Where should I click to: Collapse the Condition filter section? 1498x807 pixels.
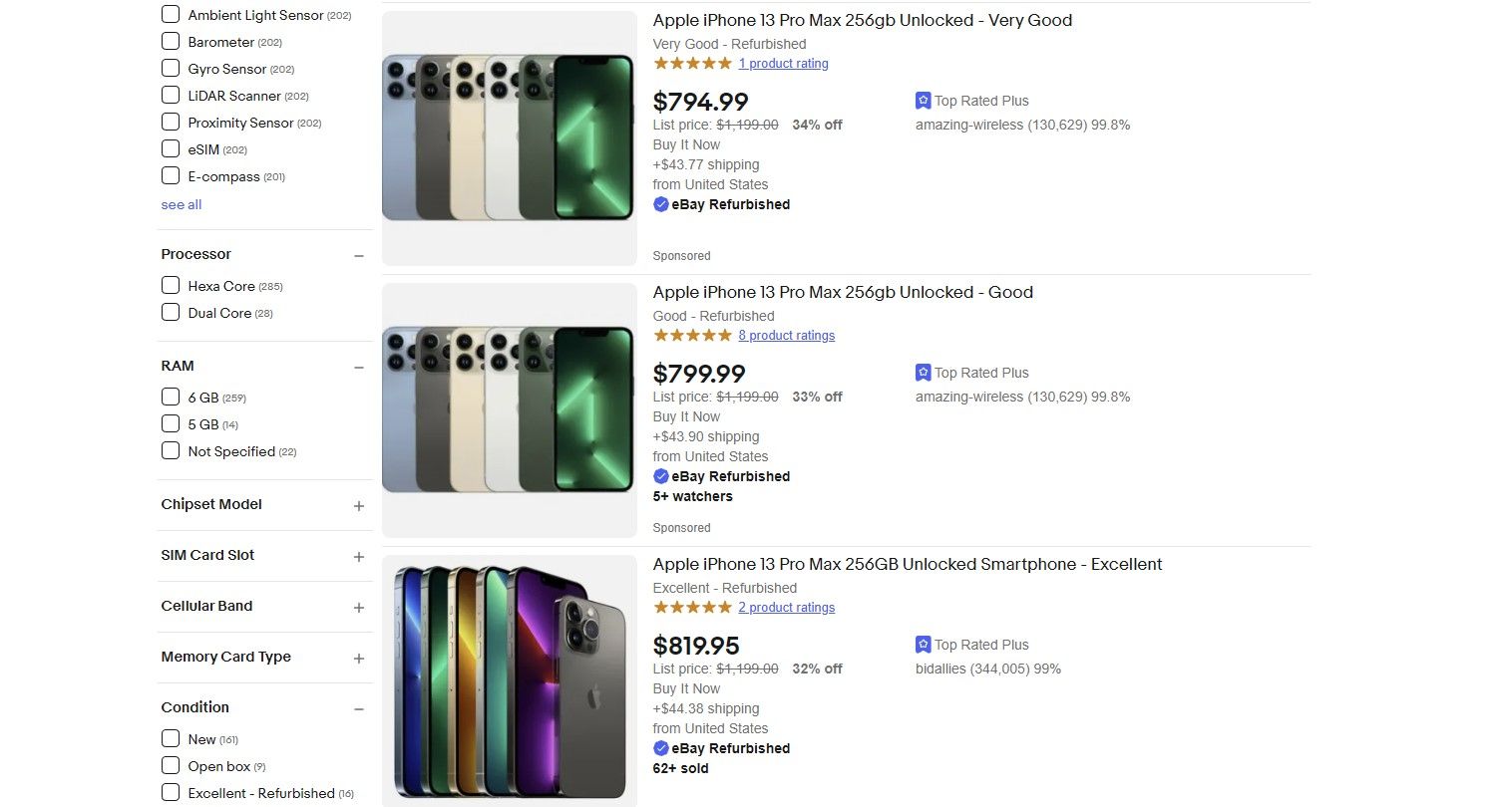click(359, 708)
